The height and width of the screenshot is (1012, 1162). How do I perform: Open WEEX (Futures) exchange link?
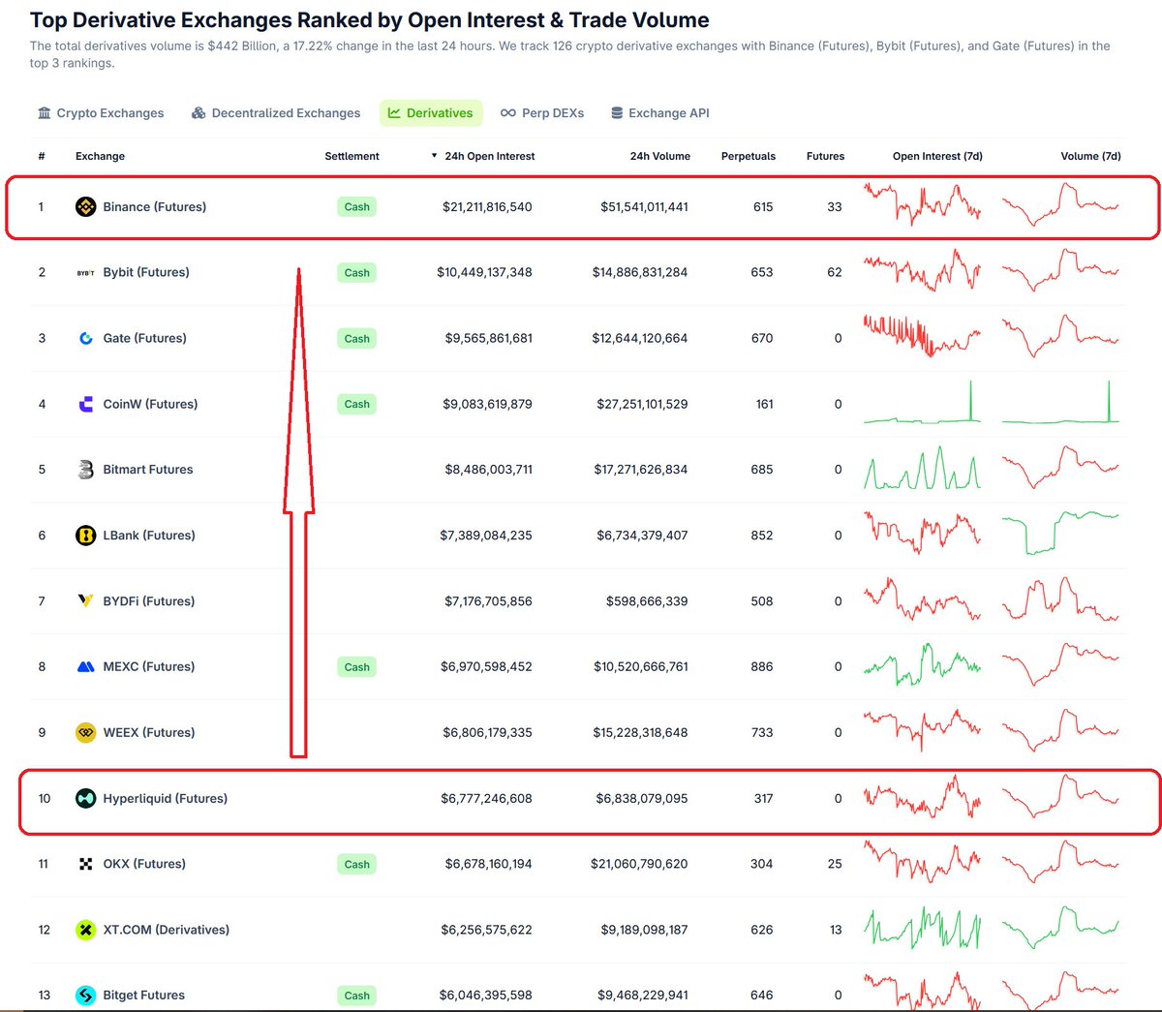tap(149, 732)
